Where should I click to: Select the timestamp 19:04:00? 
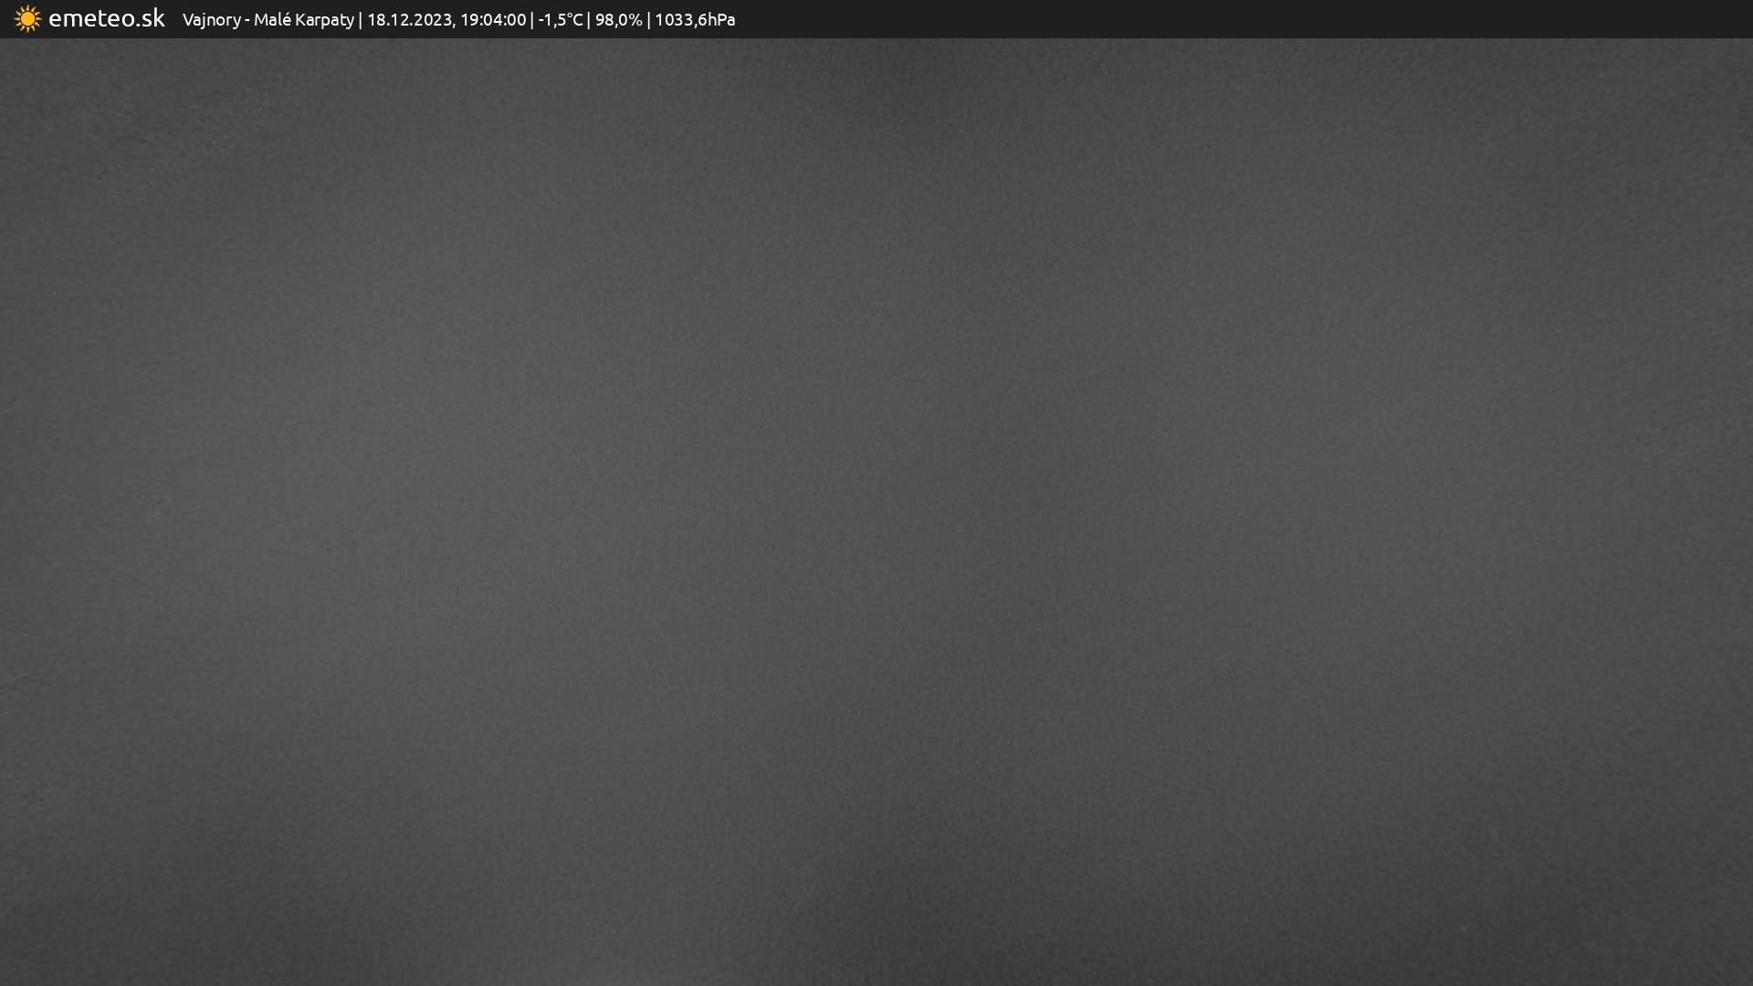493,20
